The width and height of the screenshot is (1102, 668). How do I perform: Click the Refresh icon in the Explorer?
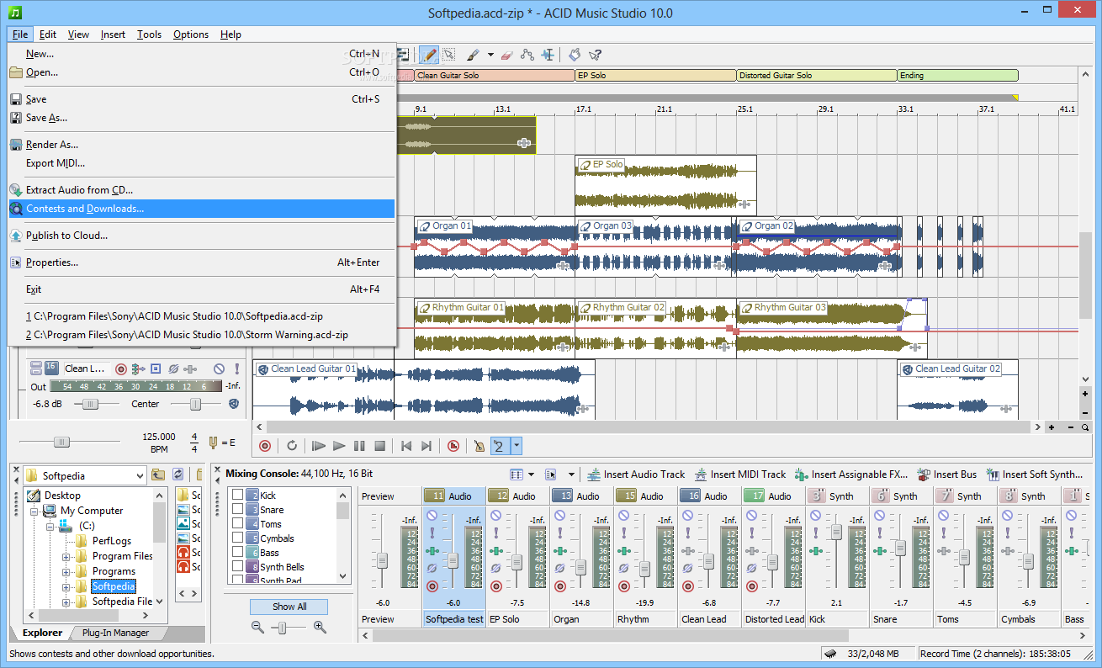[177, 474]
